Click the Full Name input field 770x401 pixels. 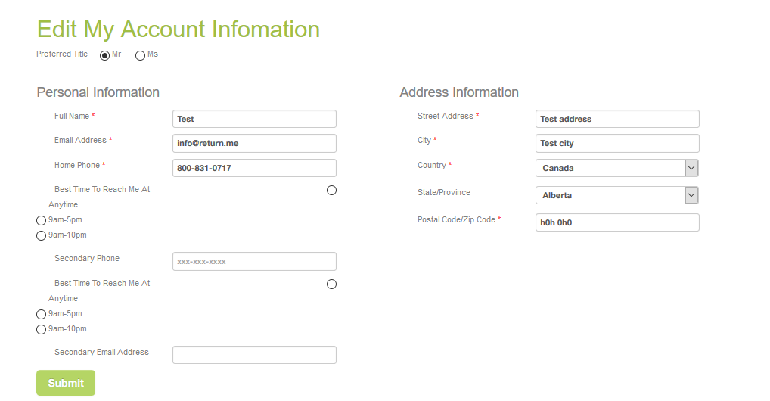(254, 119)
